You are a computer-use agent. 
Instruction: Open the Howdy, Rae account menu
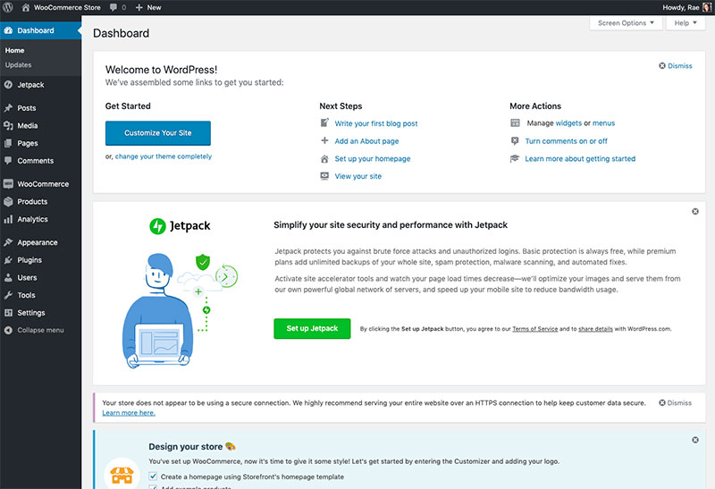pyautogui.click(x=686, y=7)
